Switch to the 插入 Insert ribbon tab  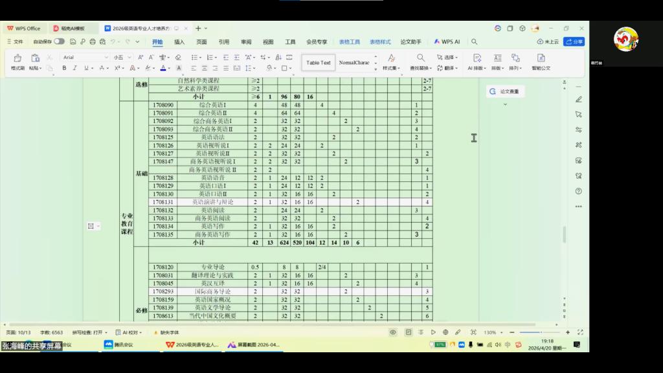coord(179,41)
